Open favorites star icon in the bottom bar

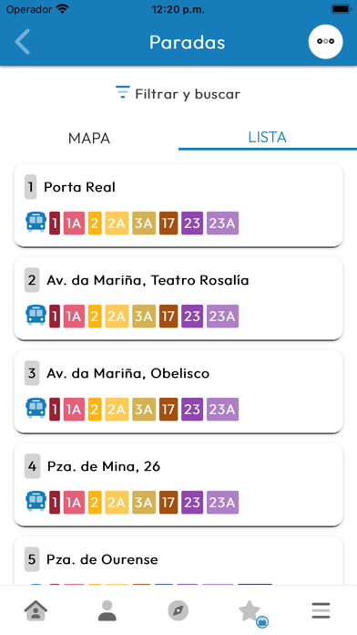[x=250, y=610]
